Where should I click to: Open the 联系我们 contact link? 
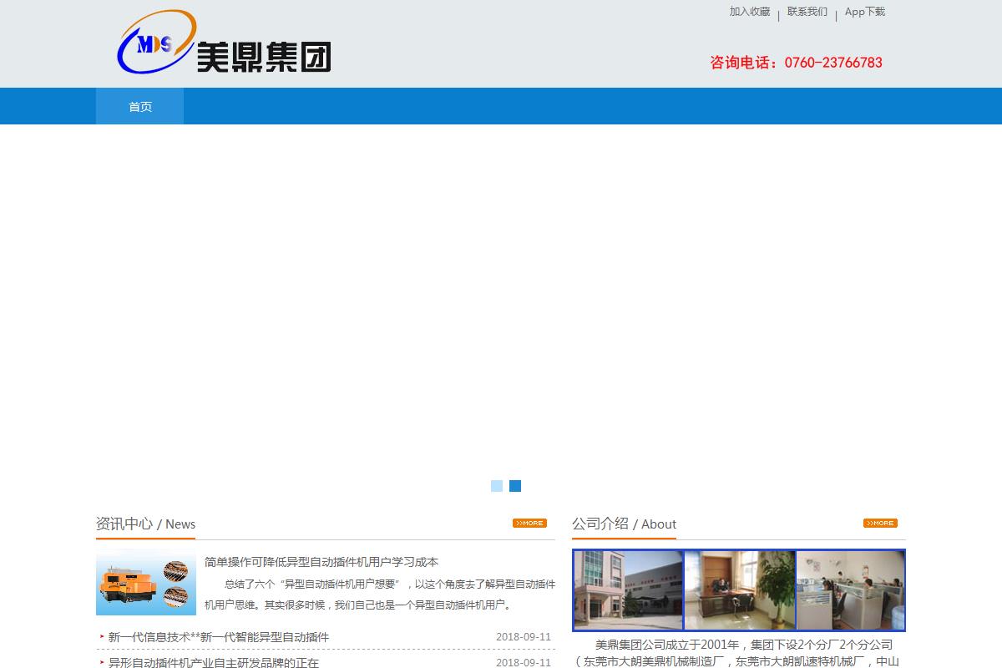[807, 12]
